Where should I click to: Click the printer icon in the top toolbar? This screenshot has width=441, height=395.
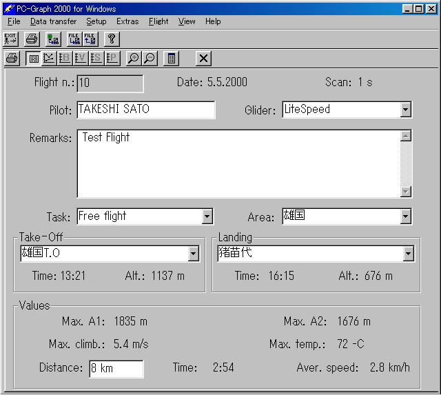(32, 39)
